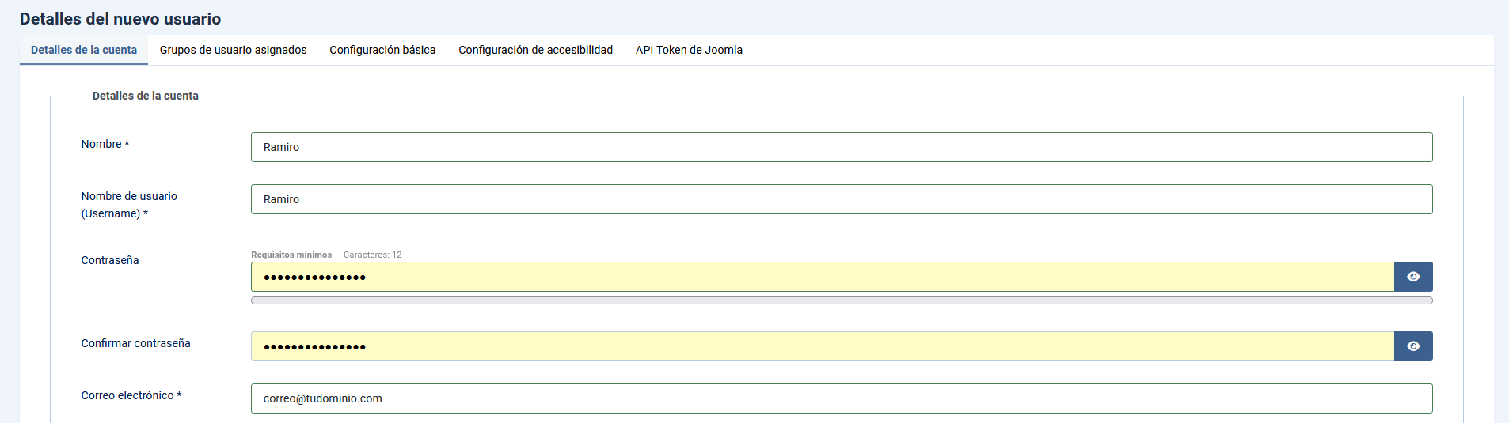The width and height of the screenshot is (1509, 423).
Task: Click the Contraseña label text
Action: point(110,260)
